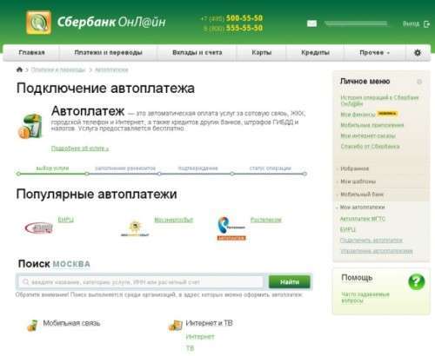This screenshot has width=435, height=356.
Task: Open settings gear icon in navigation bar
Action: click(x=418, y=53)
